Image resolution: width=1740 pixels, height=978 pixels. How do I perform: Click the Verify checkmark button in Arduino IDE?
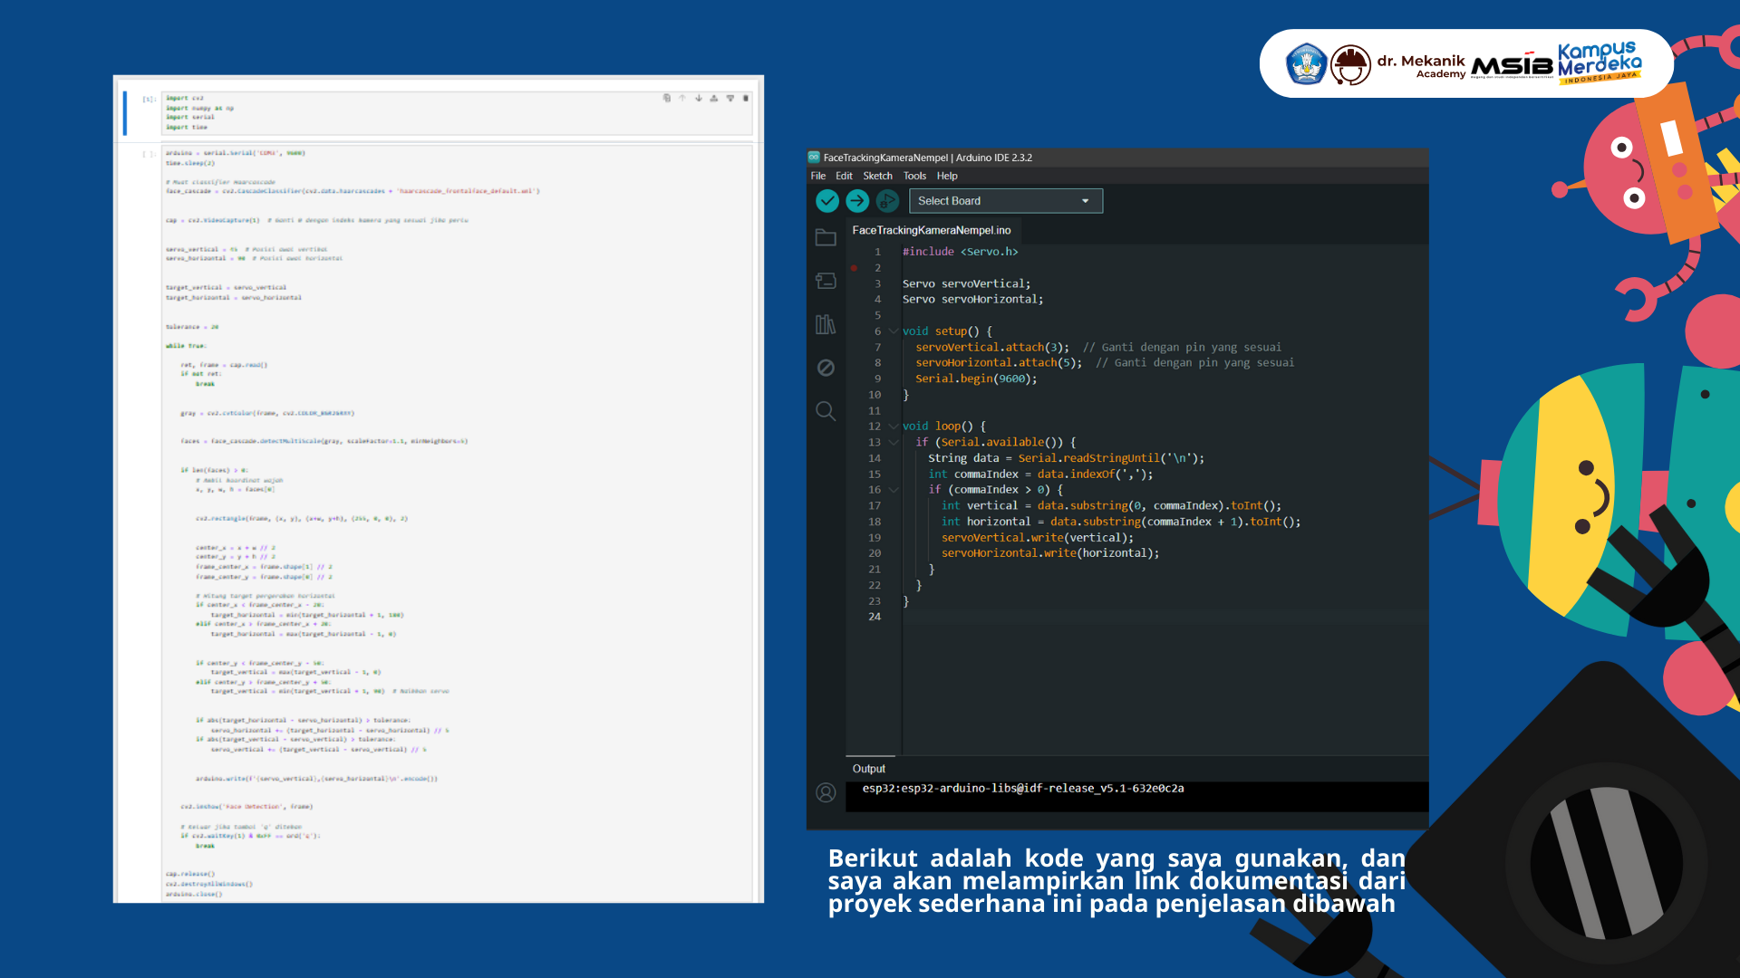pyautogui.click(x=826, y=201)
